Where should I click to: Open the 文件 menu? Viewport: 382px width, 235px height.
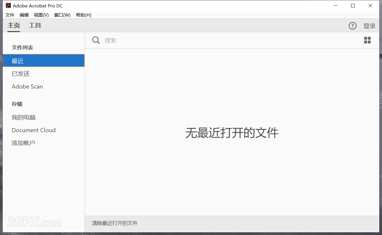(x=10, y=15)
